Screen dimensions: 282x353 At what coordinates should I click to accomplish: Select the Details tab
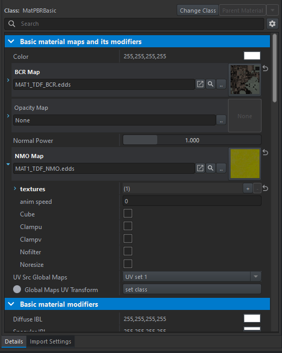pyautogui.click(x=14, y=341)
